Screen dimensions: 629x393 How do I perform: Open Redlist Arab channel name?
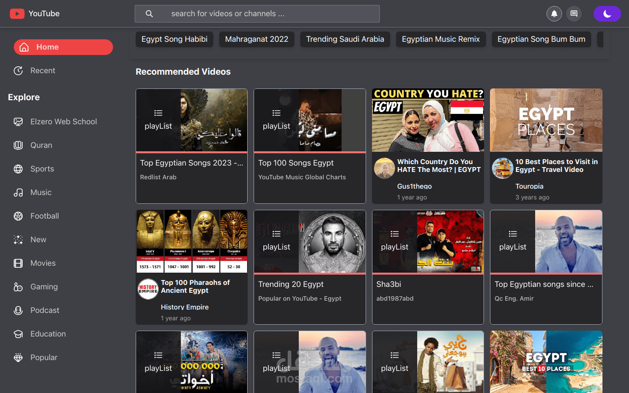158,177
